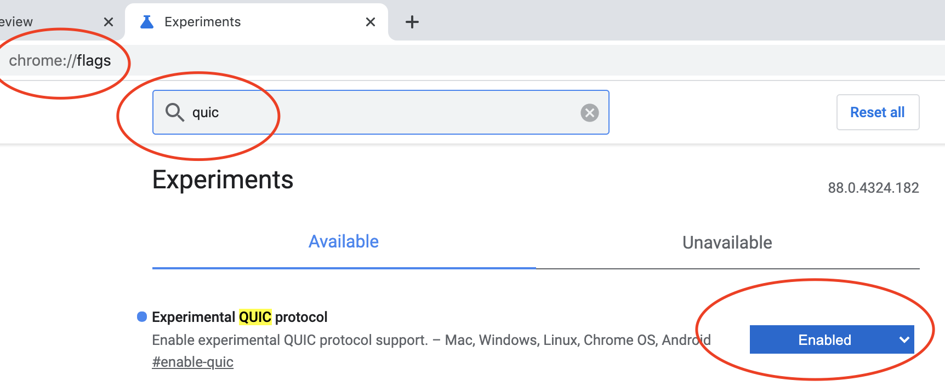Open the #enable-quic anchor link
945x392 pixels.
coord(193,362)
